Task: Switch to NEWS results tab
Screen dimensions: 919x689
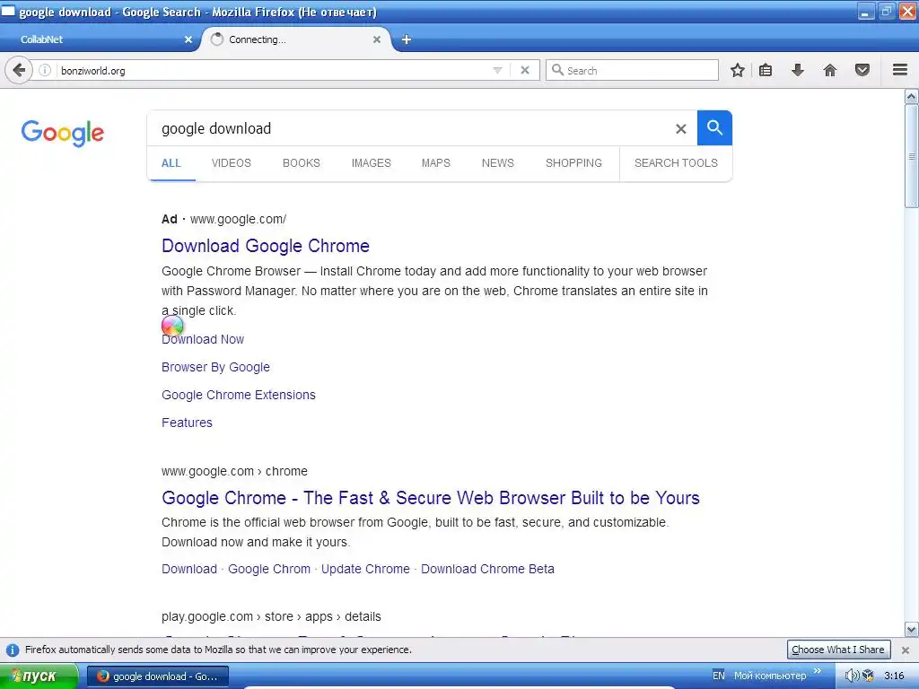Action: 497,163
